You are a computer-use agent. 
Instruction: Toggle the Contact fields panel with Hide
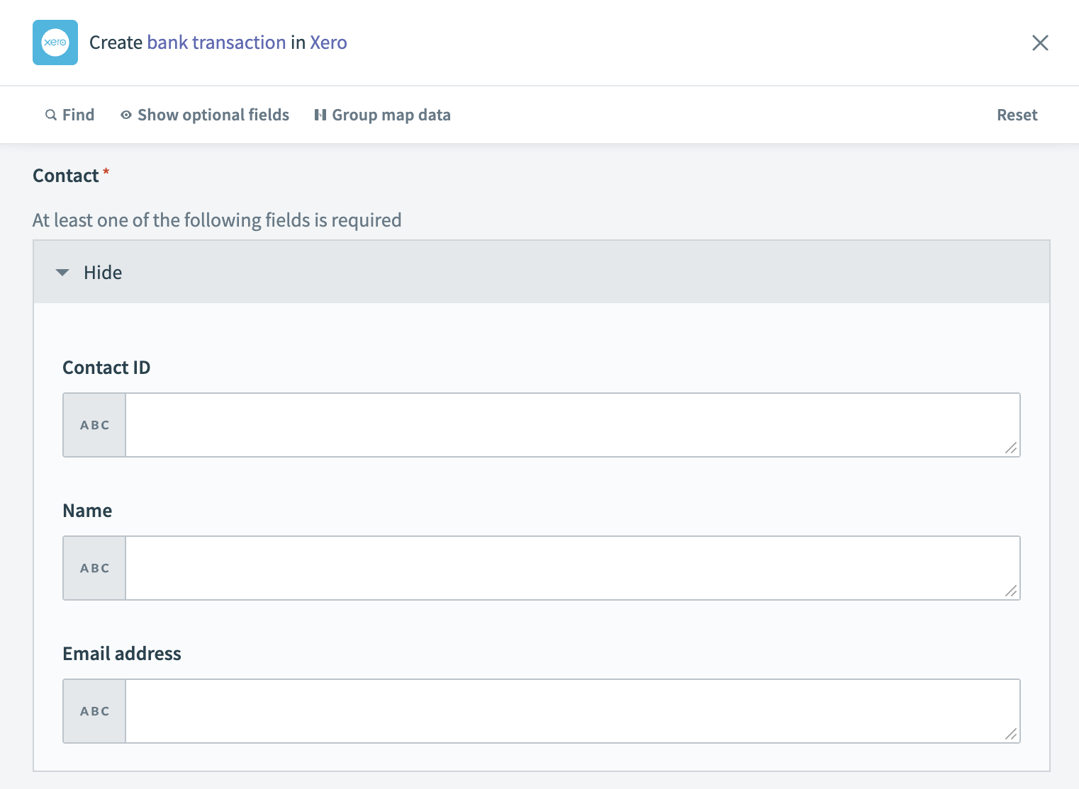point(102,272)
